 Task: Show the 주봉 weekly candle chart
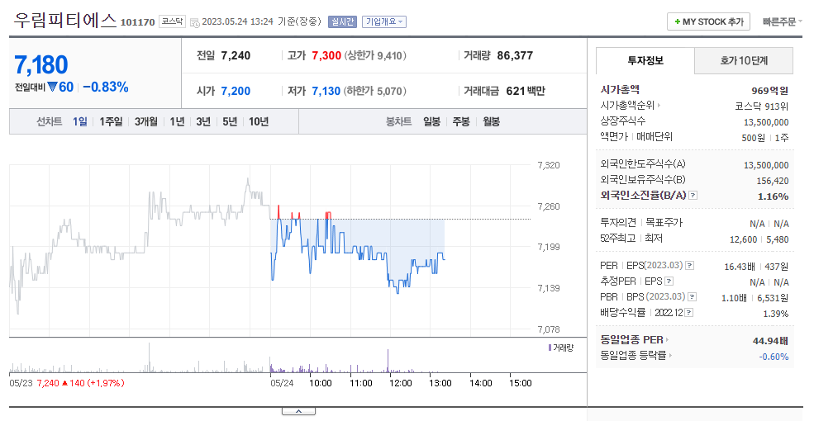461,121
